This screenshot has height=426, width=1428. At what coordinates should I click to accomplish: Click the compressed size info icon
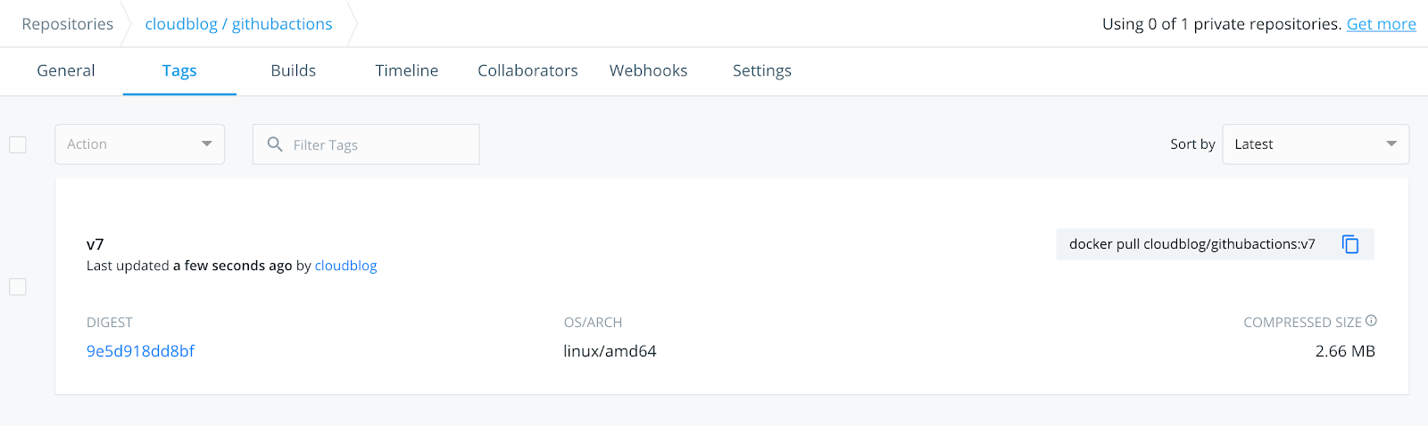1371,321
